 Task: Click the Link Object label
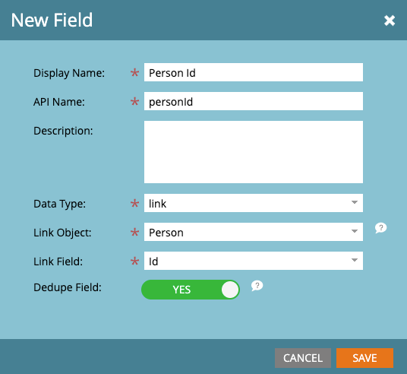tap(62, 233)
